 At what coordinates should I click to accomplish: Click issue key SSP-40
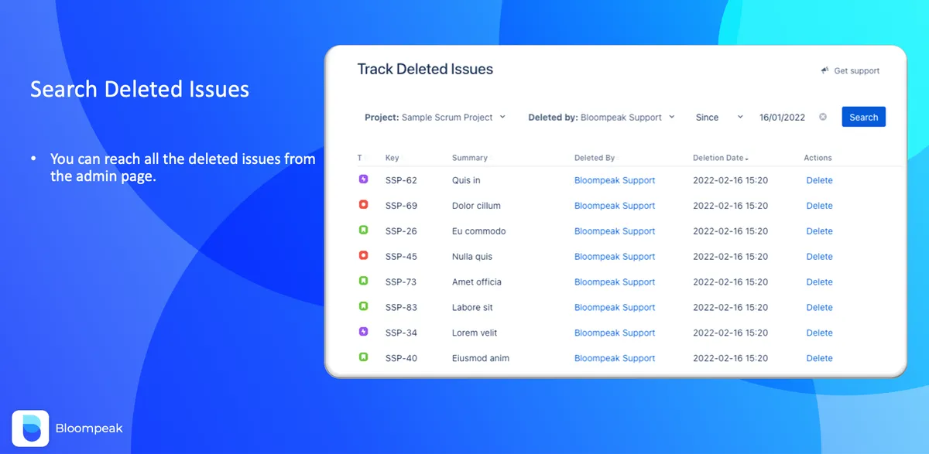pyautogui.click(x=401, y=358)
